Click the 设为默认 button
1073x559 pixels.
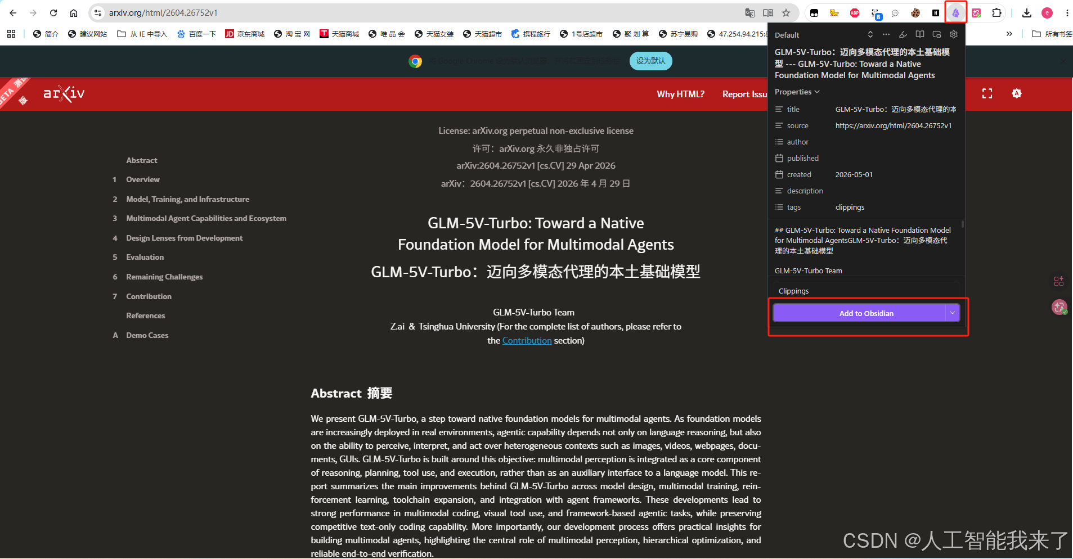(x=650, y=61)
